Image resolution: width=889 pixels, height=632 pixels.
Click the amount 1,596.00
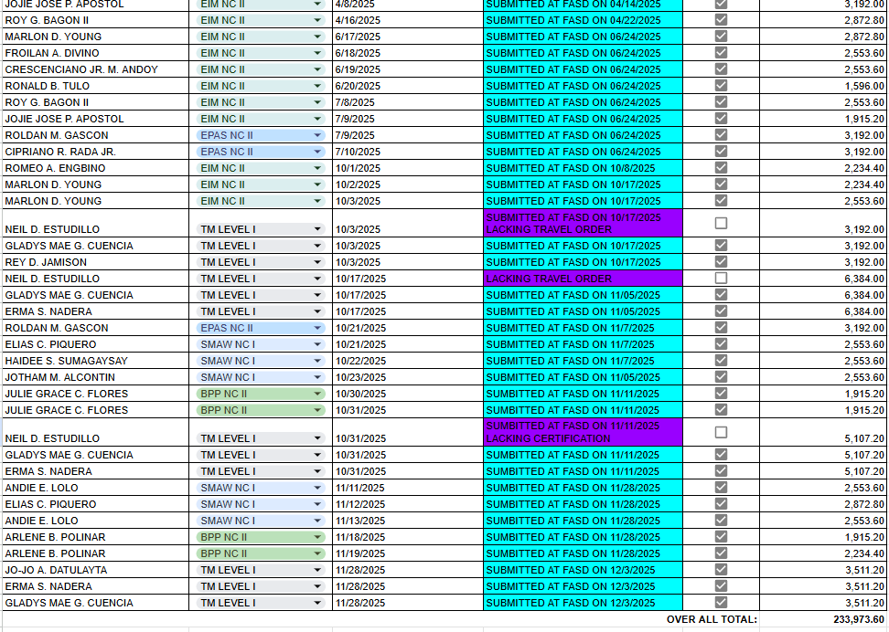[824, 86]
